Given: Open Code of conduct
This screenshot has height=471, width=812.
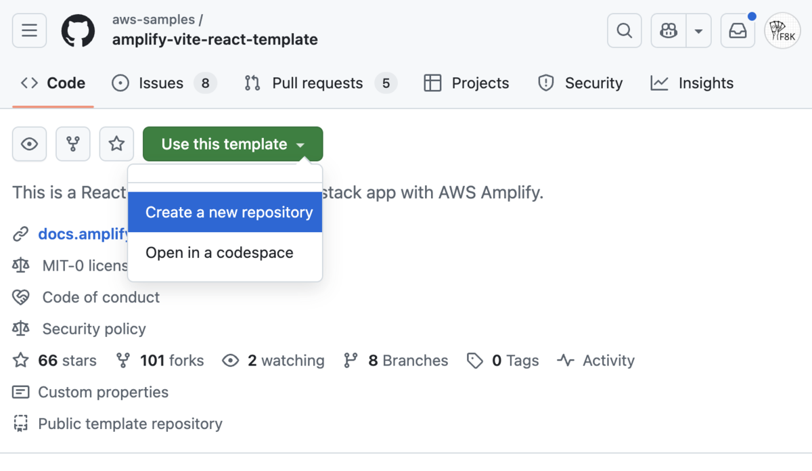Looking at the screenshot, I should coord(101,297).
